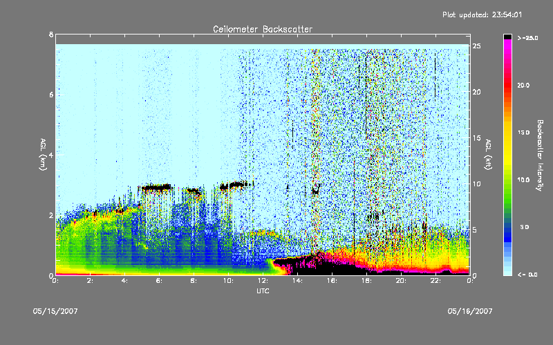Click the "20:" hour tick on UTC axis
The image size is (553, 345).
(402, 281)
